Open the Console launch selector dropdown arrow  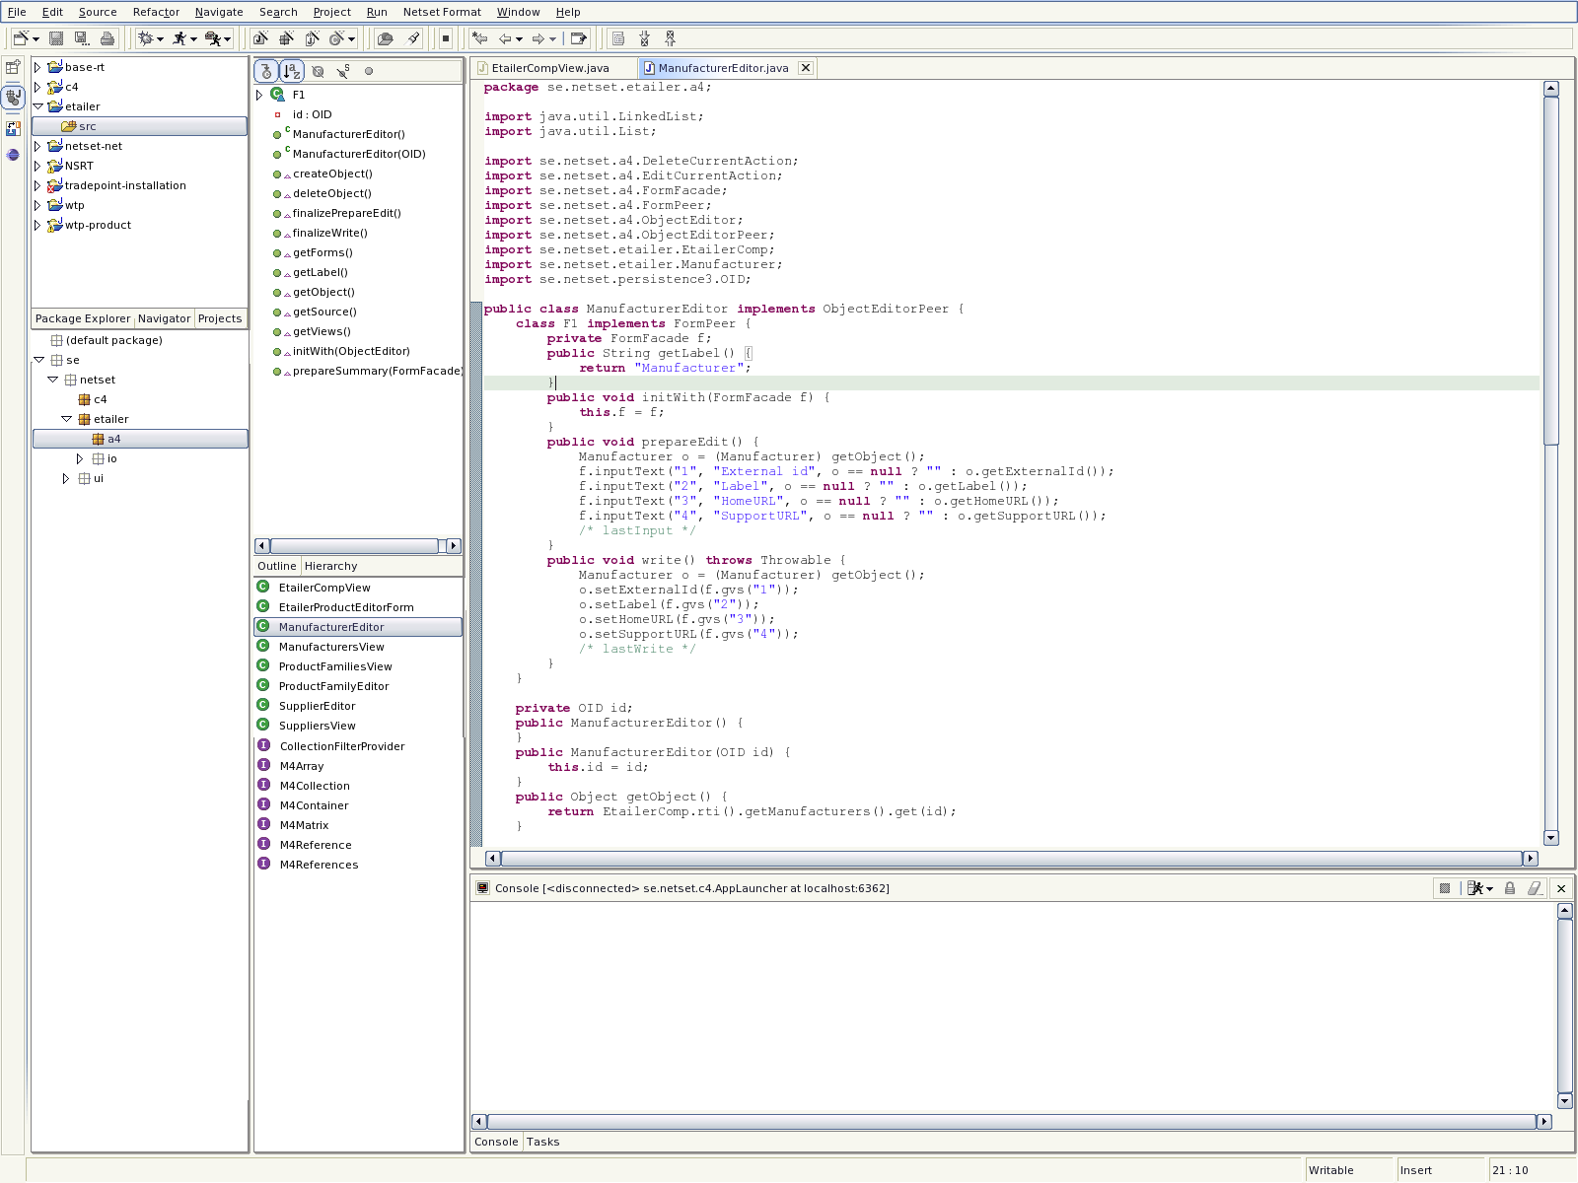[1489, 889]
